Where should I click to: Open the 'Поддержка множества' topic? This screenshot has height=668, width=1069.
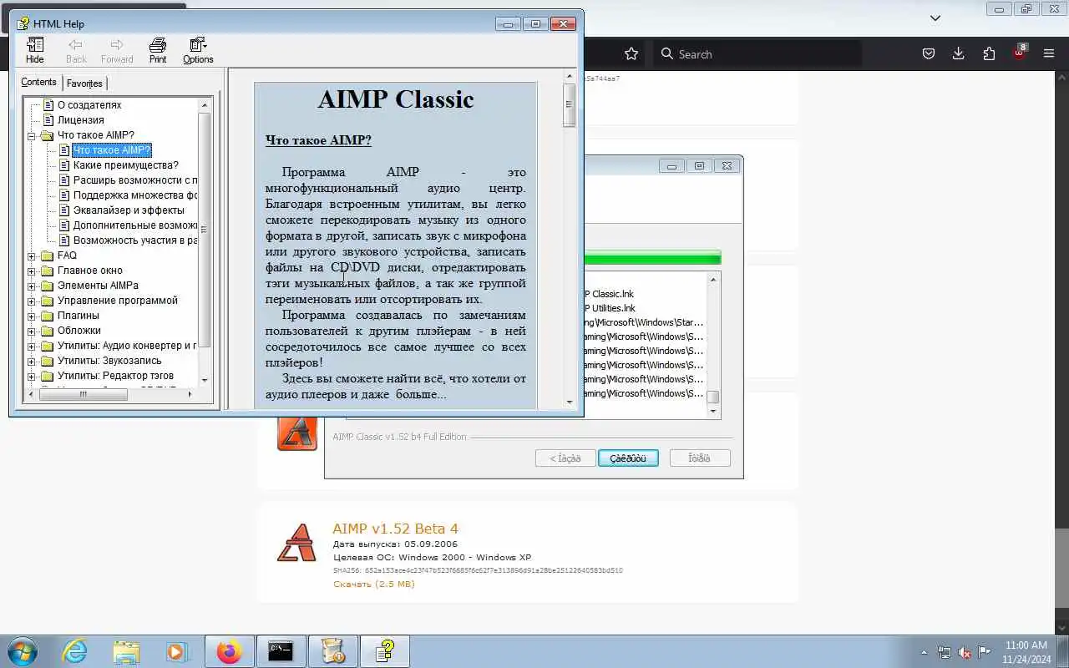[x=135, y=195]
